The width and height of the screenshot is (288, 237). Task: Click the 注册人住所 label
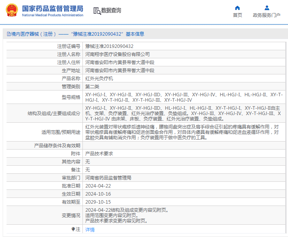point(69,63)
